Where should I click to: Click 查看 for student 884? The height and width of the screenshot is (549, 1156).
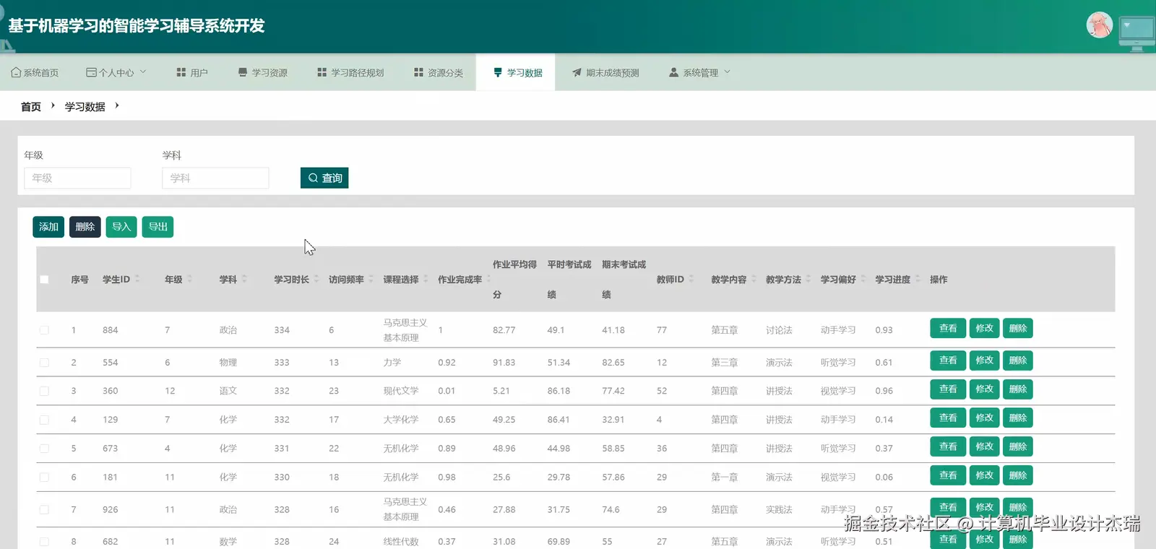948,329
